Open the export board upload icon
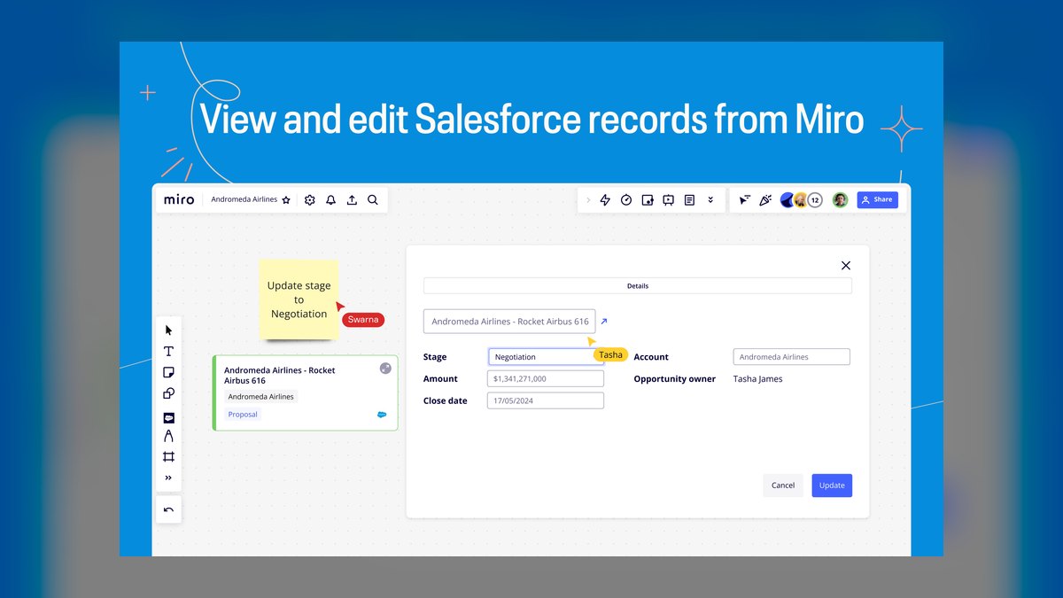The image size is (1063, 598). [352, 200]
